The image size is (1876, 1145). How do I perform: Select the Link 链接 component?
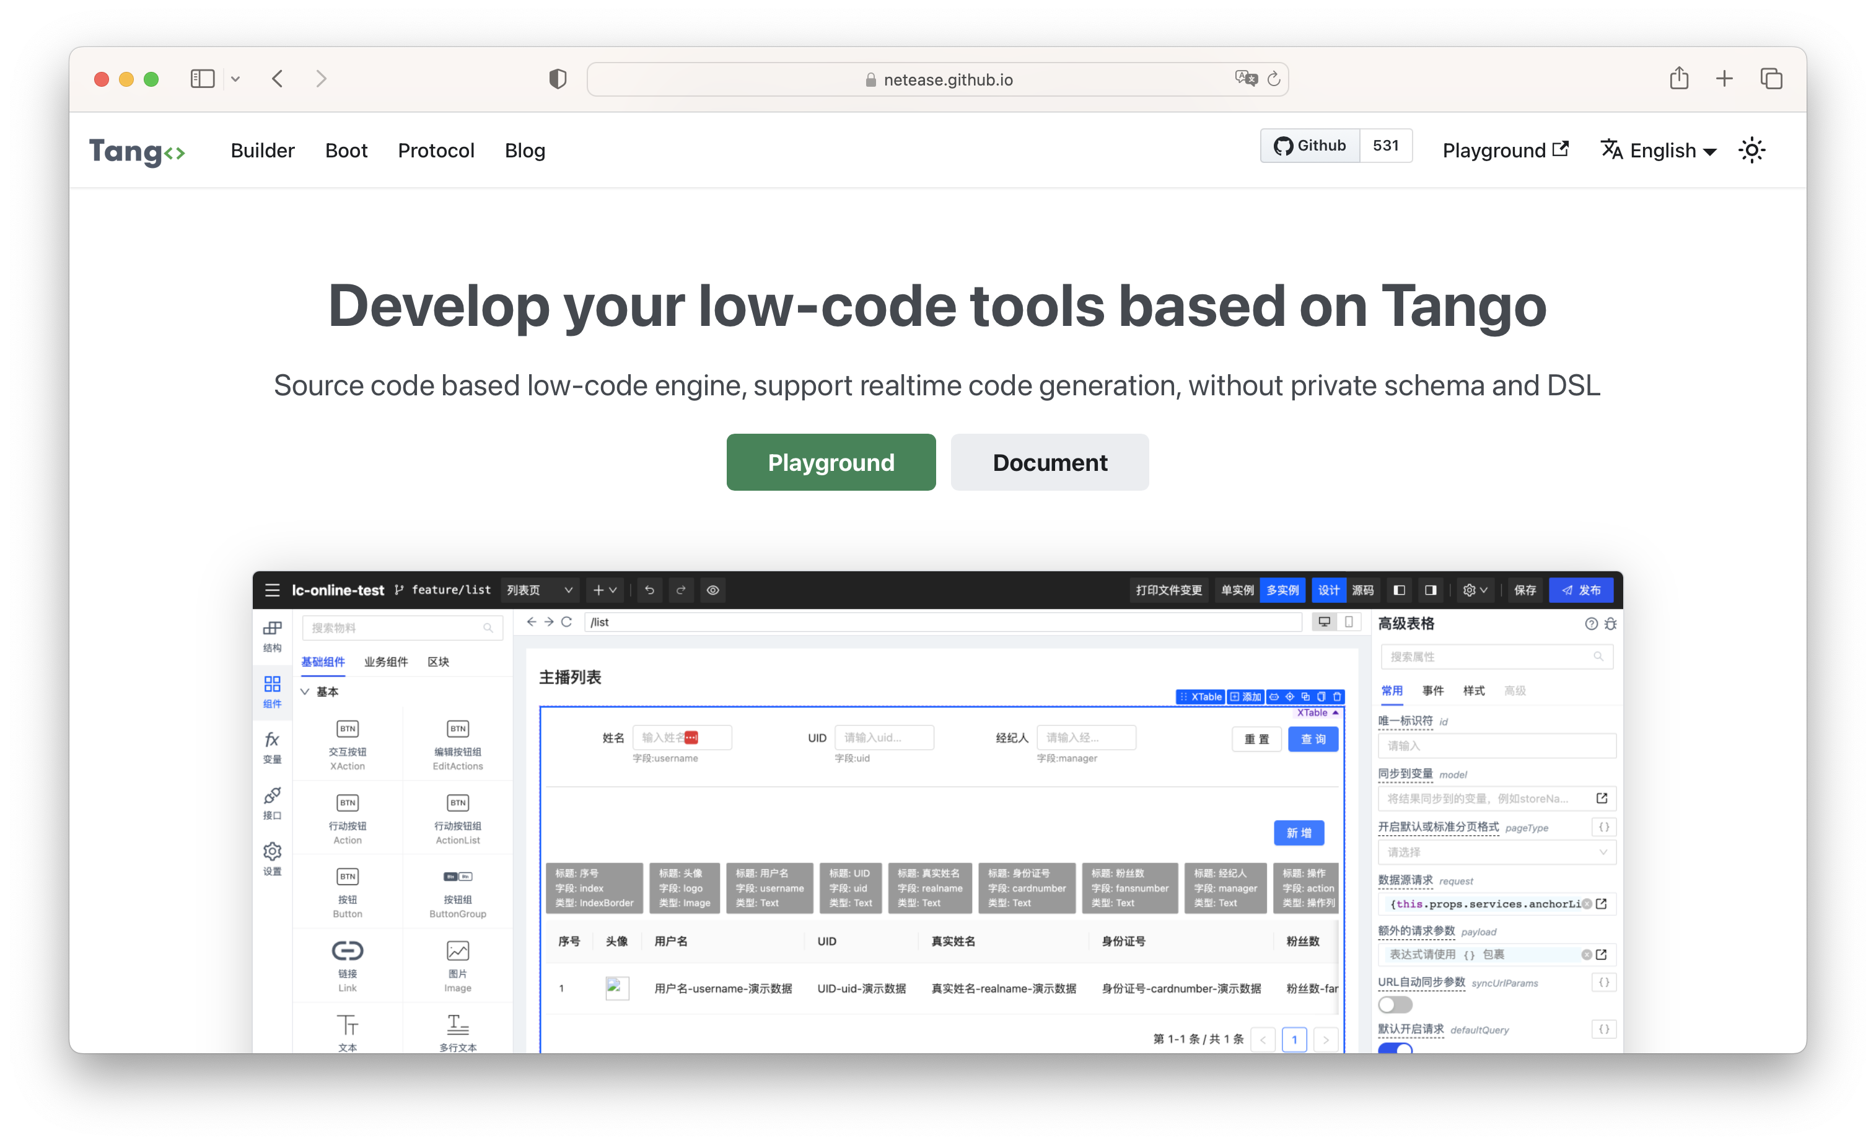pyautogui.click(x=347, y=967)
